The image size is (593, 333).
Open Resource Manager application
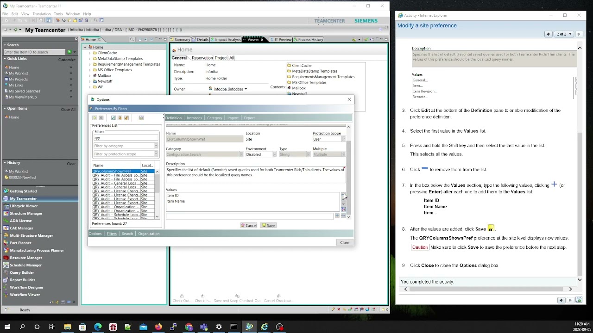click(26, 258)
